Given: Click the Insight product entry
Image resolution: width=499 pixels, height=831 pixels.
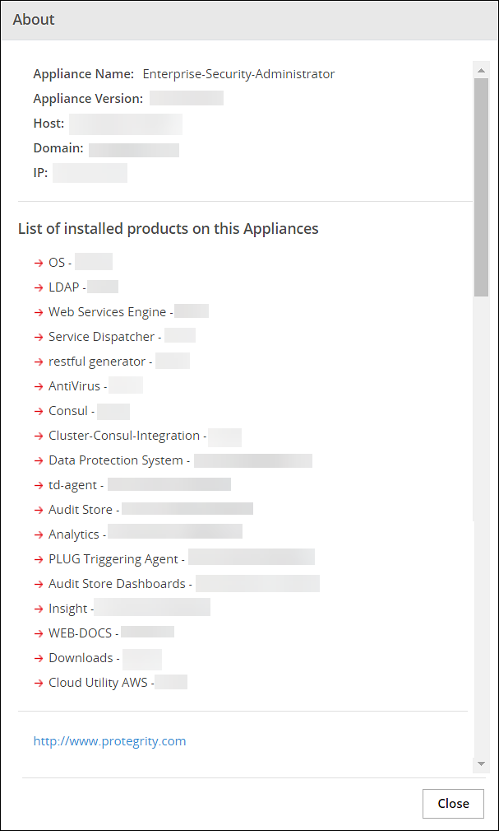Looking at the screenshot, I should (67, 609).
